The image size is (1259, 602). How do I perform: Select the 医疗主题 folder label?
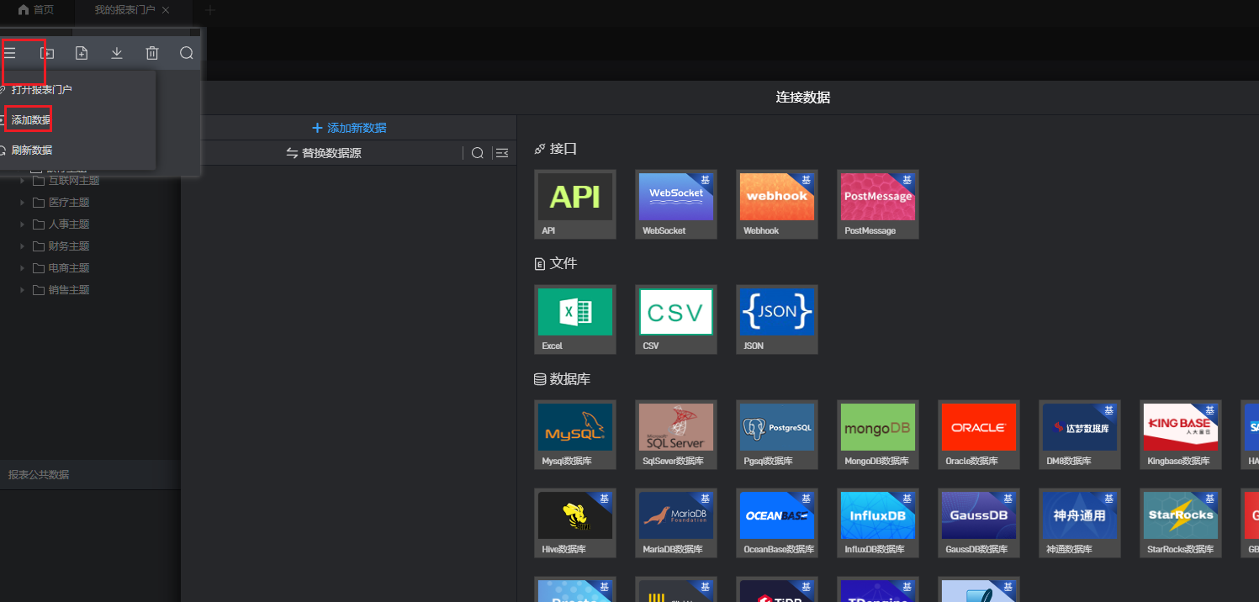69,203
